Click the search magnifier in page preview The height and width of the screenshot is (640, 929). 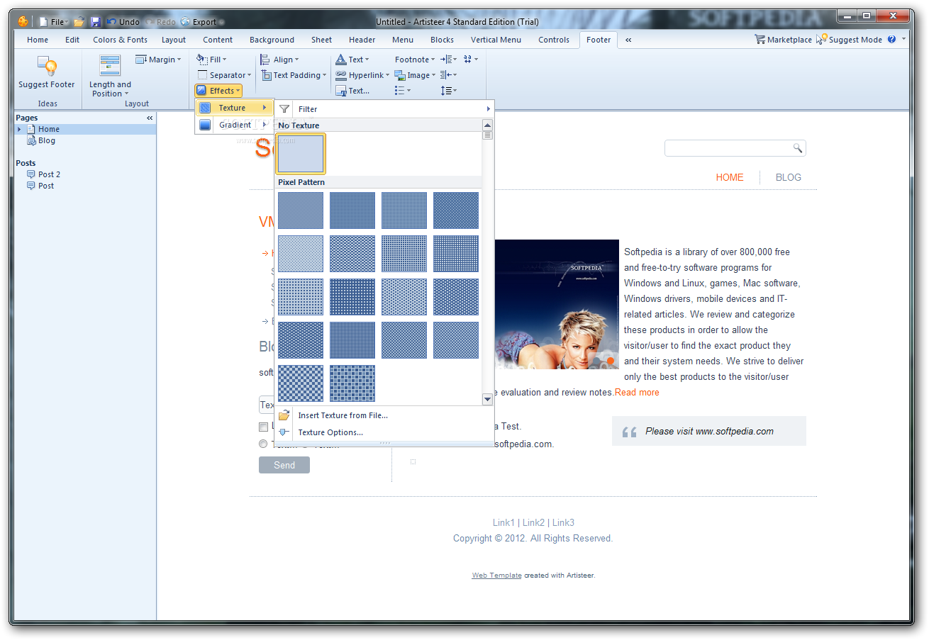pos(798,148)
